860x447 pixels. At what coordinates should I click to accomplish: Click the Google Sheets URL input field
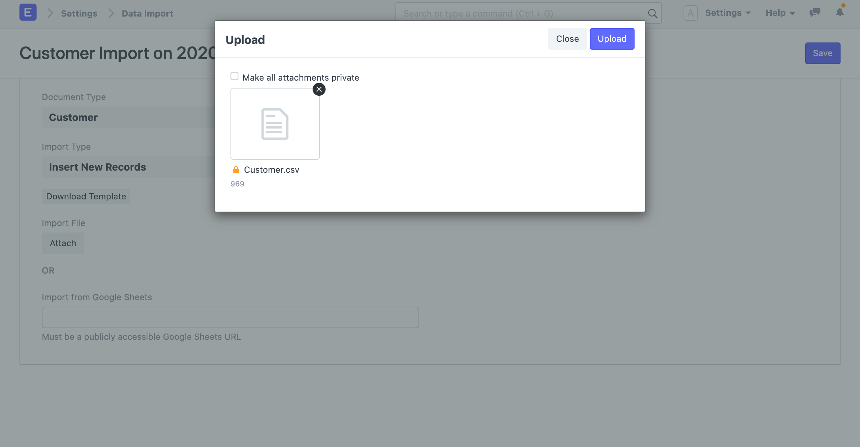(x=230, y=317)
